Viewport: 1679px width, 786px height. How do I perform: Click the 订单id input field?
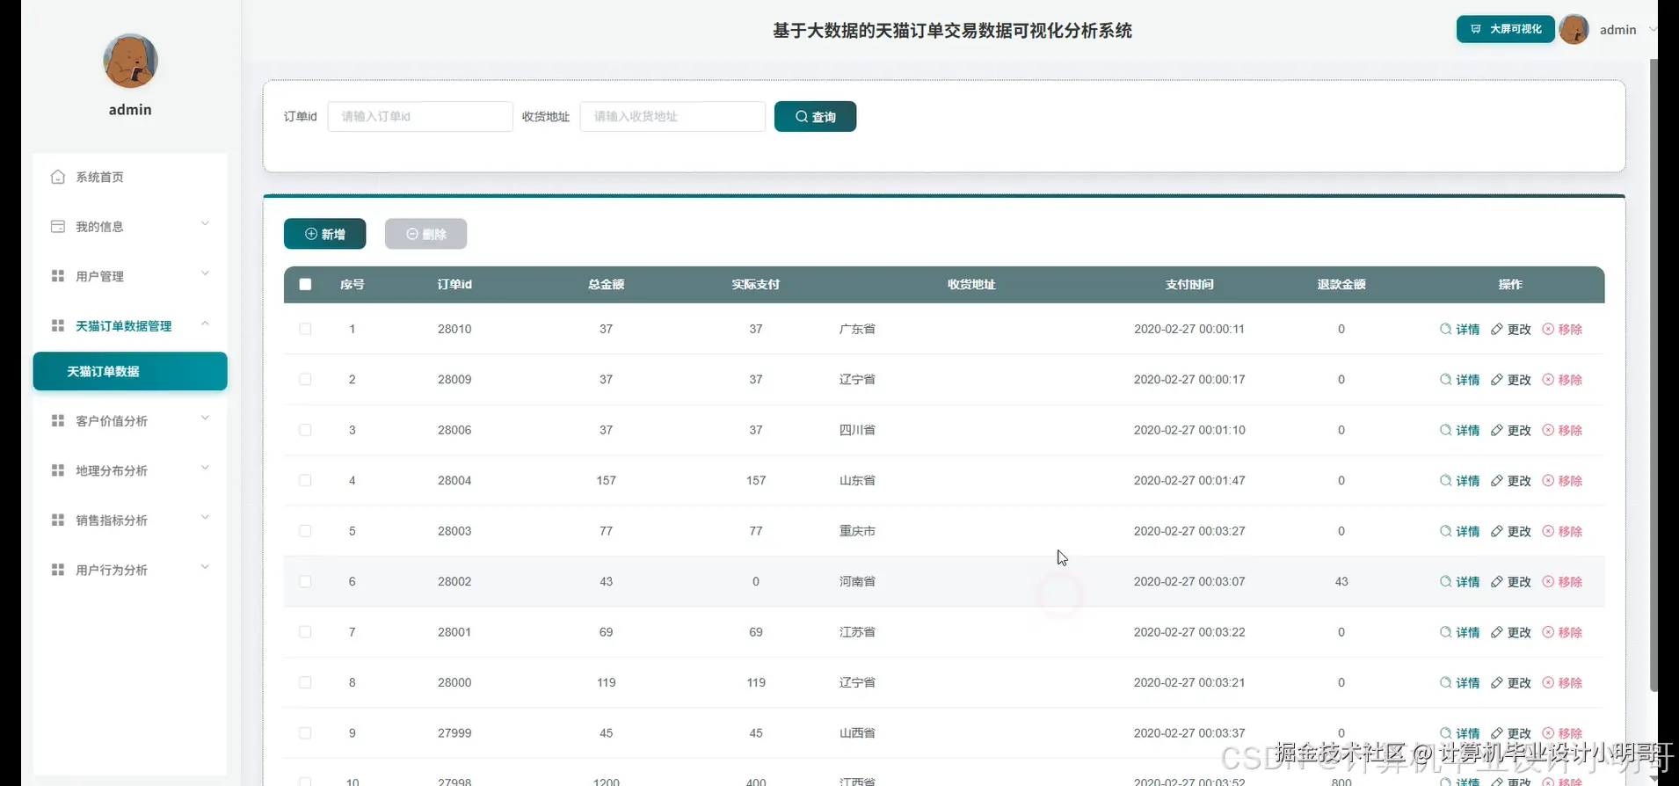[x=420, y=117]
